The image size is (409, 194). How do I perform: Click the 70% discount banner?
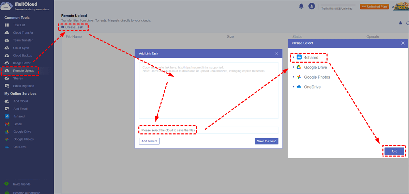pyautogui.click(x=401, y=6)
